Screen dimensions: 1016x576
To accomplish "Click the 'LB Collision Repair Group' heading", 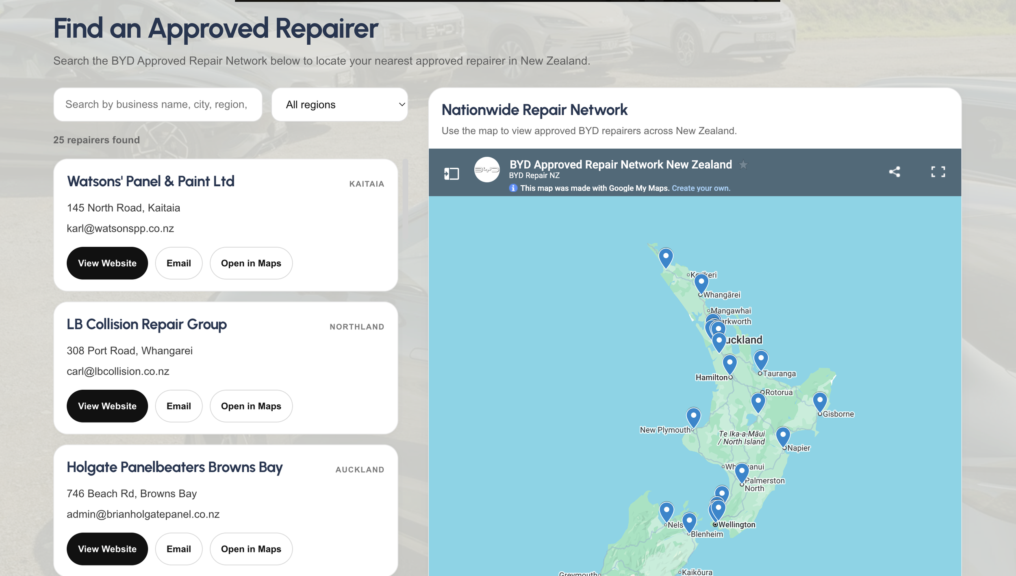I will tap(147, 324).
